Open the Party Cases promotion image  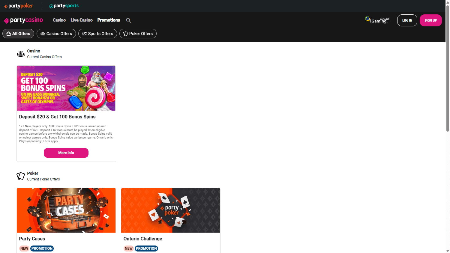[66, 210]
